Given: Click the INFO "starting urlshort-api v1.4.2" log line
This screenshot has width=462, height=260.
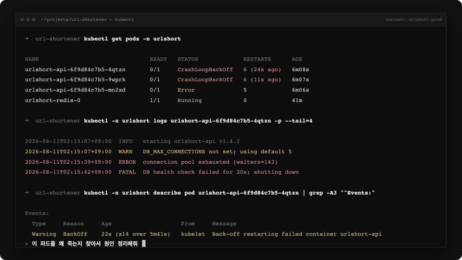Looking at the screenshot, I should [x=132, y=141].
